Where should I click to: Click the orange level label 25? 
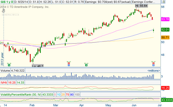tap(63, 95)
